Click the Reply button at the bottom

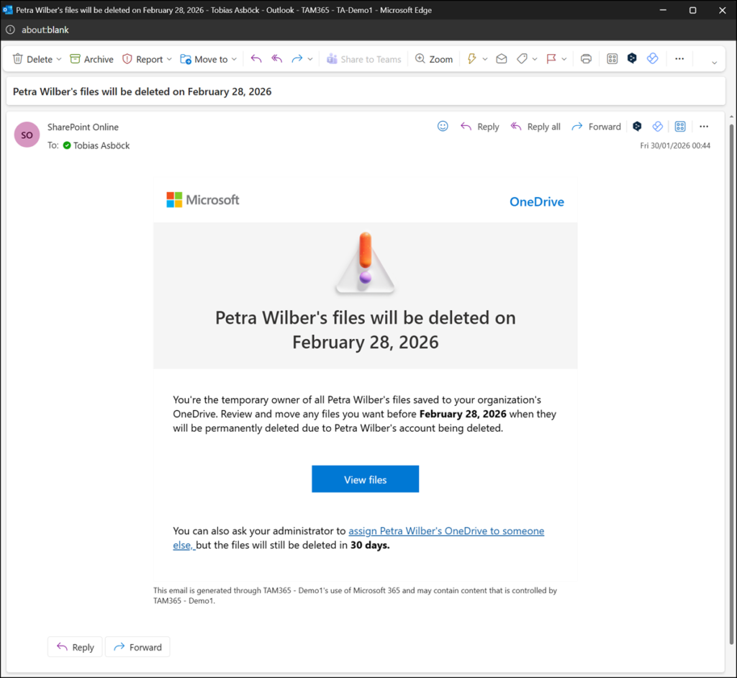[75, 646]
